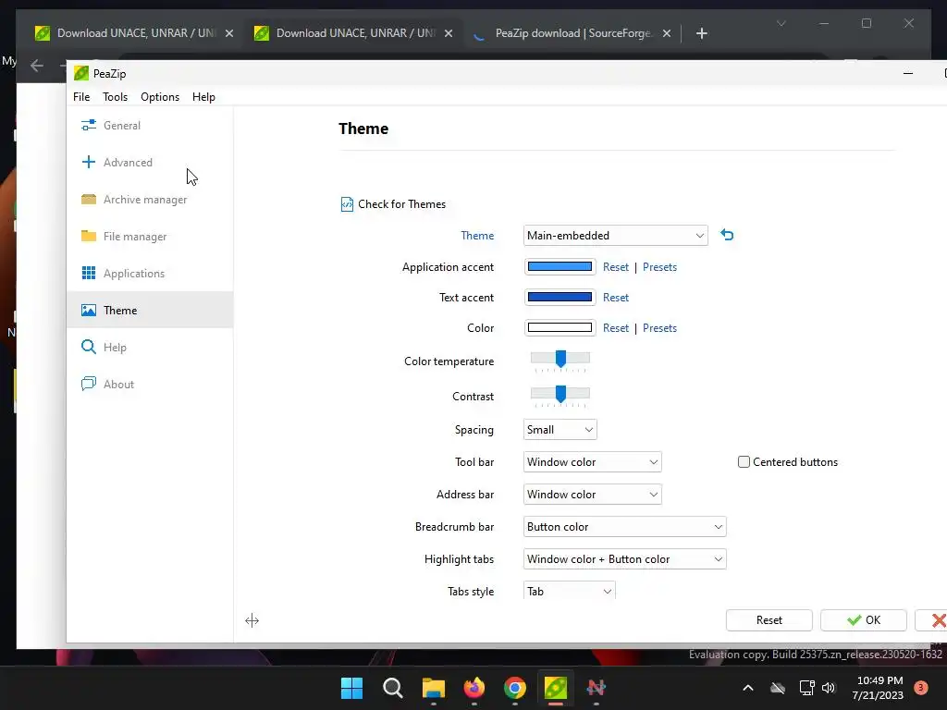This screenshot has width=947, height=710.
Task: Reset the Text accent color
Action: [x=615, y=298]
